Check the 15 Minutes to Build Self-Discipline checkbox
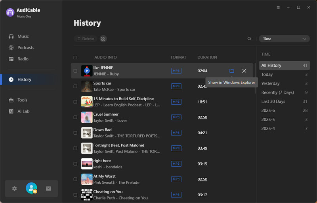The image size is (317, 203). (75, 102)
